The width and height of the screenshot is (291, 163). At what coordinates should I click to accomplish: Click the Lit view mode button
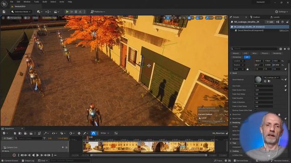click(27, 18)
